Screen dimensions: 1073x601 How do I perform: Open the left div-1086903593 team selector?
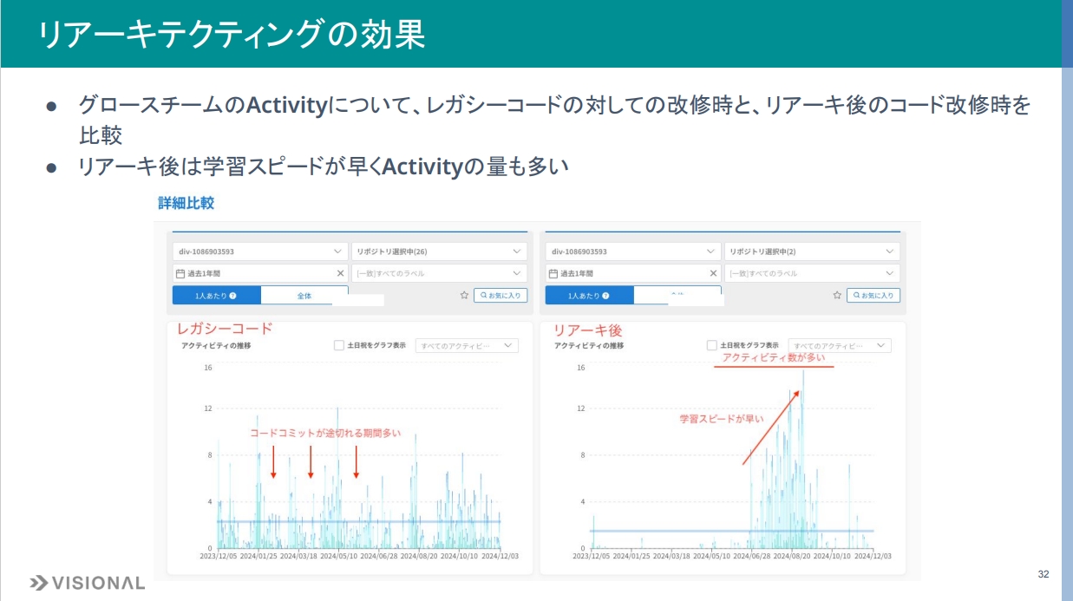tap(259, 252)
